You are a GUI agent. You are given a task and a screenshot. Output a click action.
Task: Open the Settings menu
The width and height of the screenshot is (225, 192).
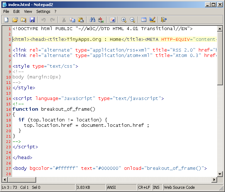pos(43,11)
